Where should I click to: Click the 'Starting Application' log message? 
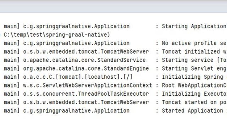pos(194,26)
